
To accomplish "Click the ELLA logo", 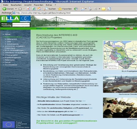I will [x=10, y=19].
